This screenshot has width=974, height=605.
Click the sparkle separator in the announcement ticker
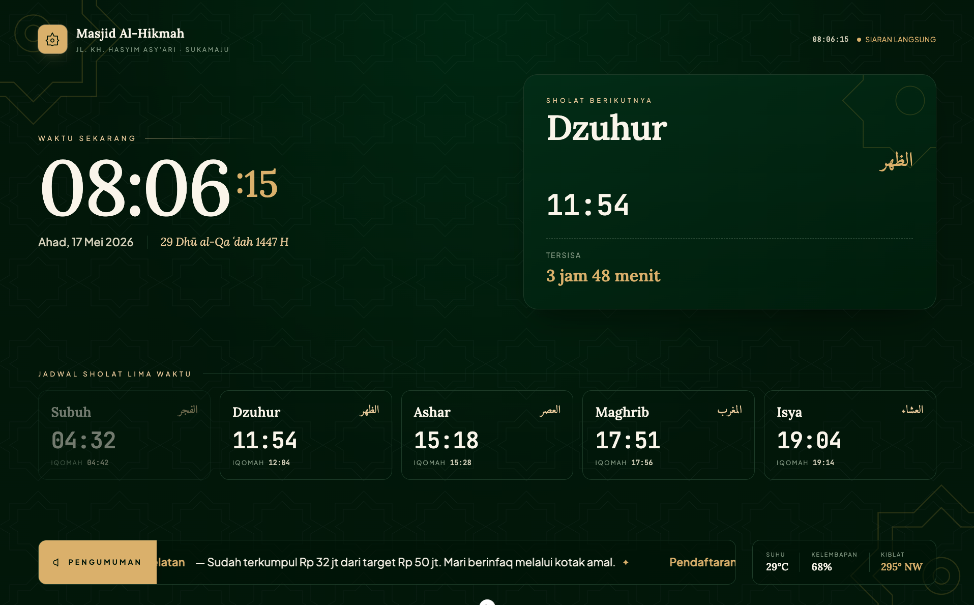626,562
